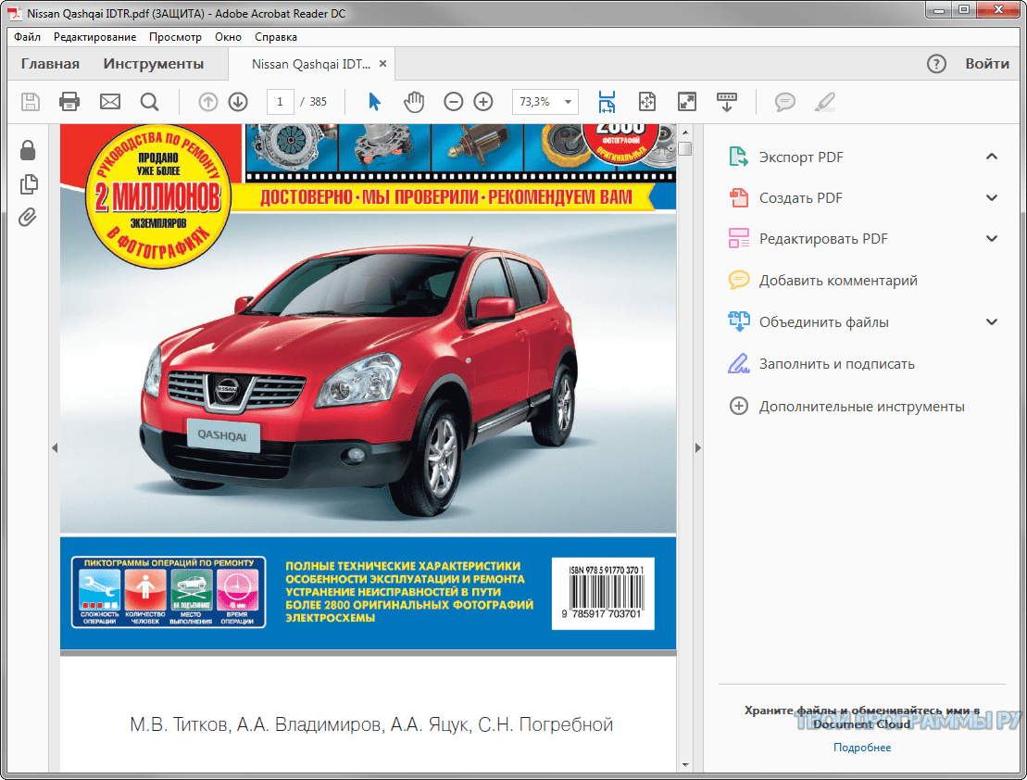Click Заполнить и подписать tool label

click(x=837, y=364)
